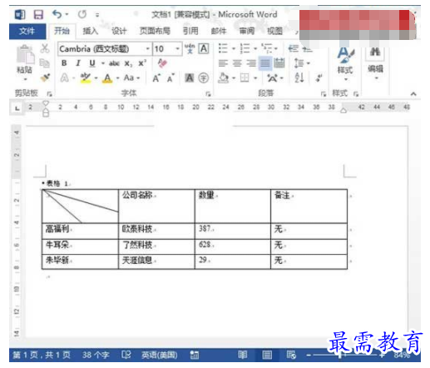Click the diagonal-line header cell
This screenshot has height=368, width=430.
point(80,206)
